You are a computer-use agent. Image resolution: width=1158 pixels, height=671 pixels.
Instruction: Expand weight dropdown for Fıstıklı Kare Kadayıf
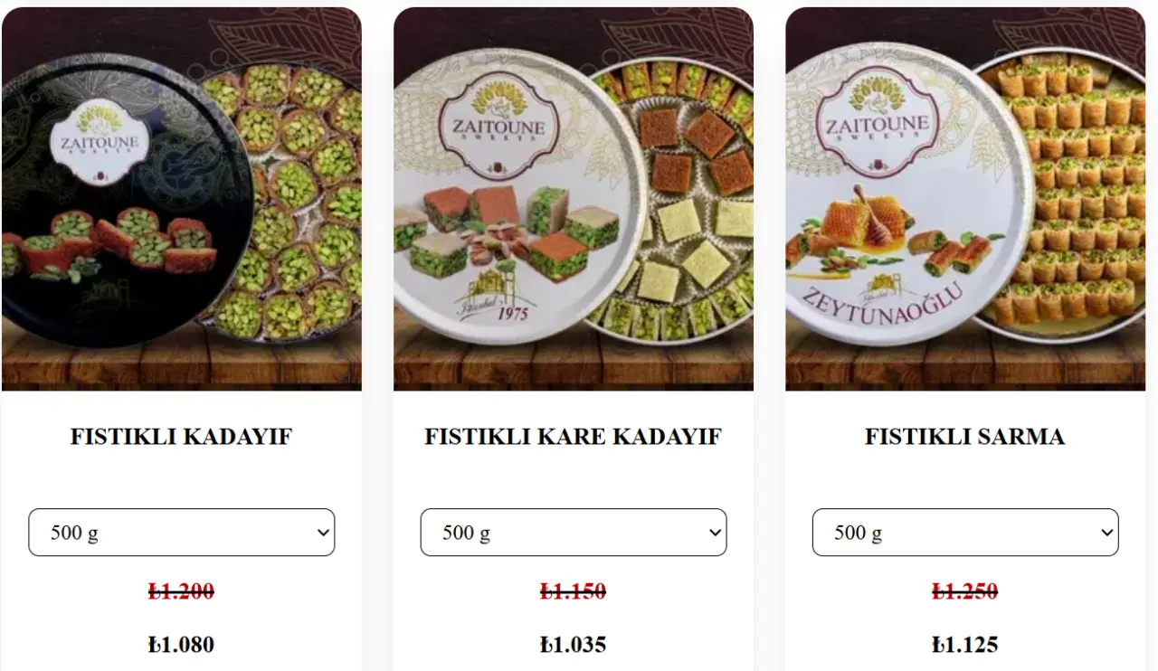574,533
